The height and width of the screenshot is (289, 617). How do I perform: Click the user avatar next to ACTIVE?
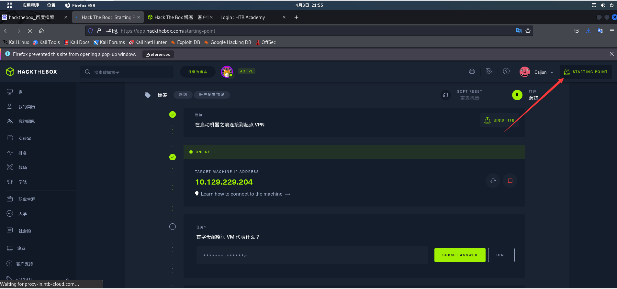(227, 71)
